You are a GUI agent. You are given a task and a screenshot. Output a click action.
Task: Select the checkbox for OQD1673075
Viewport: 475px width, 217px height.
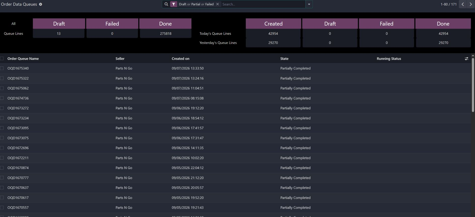click(x=2, y=138)
